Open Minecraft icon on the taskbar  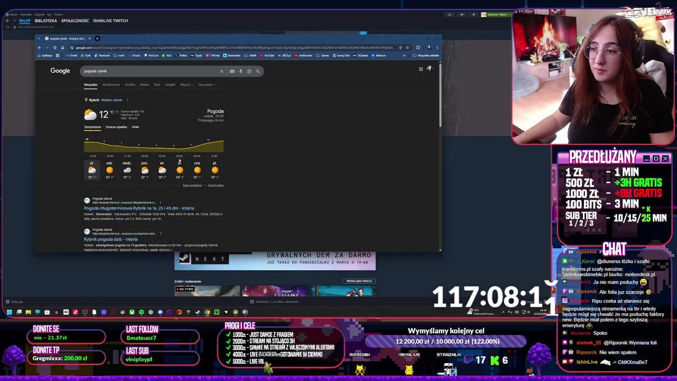point(217,312)
